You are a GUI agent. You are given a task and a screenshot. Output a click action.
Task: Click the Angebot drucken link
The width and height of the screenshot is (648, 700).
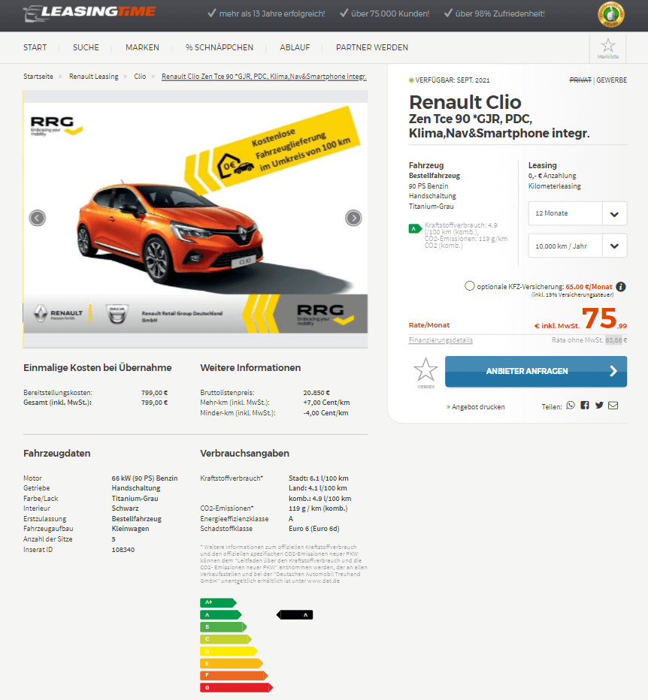pos(476,406)
